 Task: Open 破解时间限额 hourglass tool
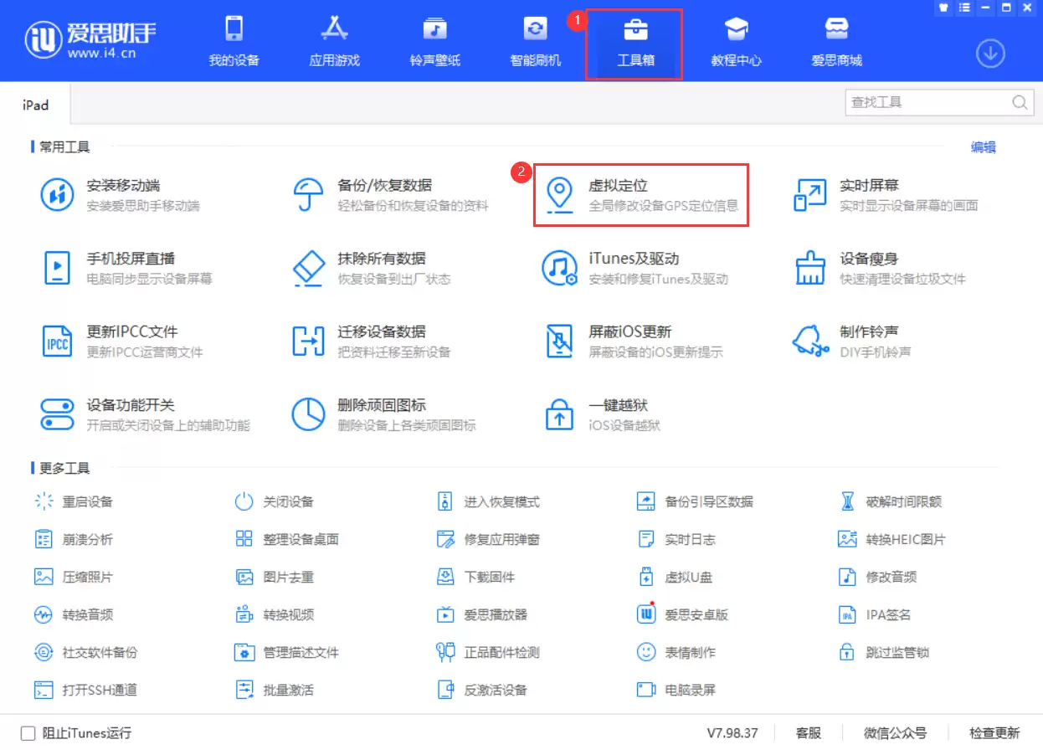tap(890, 501)
